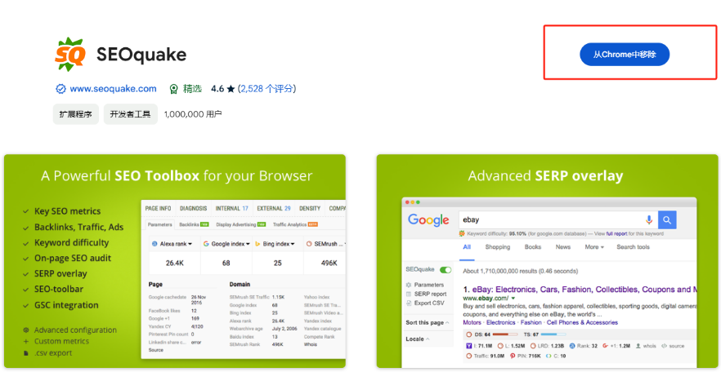Image resolution: width=721 pixels, height=372 pixels.
Task: Click the source code icon in SEObar
Action: (664, 346)
